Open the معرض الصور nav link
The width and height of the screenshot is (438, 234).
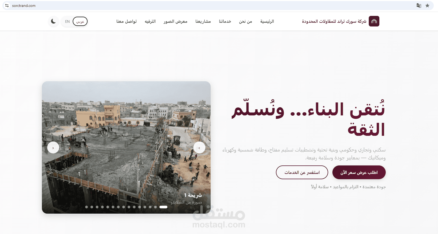(x=175, y=21)
